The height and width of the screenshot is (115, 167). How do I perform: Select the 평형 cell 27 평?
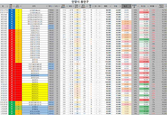(71, 66)
